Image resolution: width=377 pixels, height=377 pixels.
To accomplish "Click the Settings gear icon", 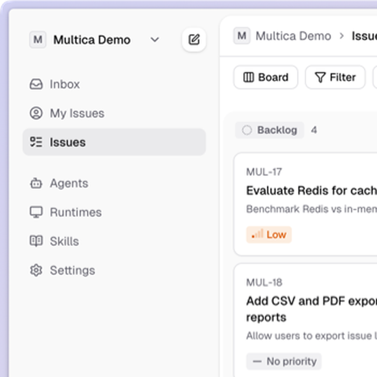I will pos(36,270).
